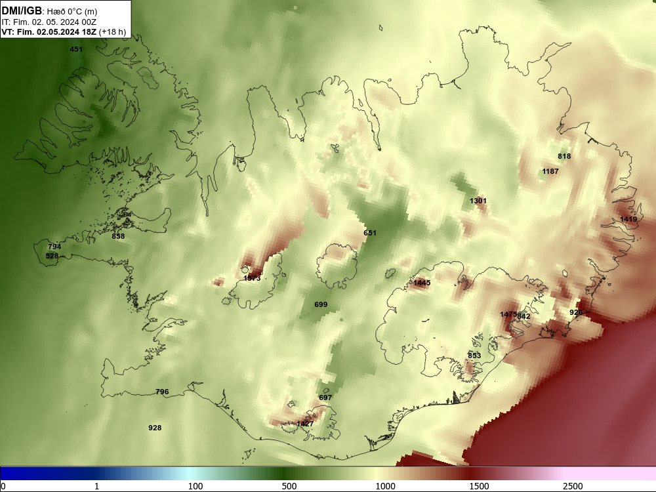The width and height of the screenshot is (656, 492).
Task: Click the 926 value on the southeast coast
Action: click(x=576, y=312)
